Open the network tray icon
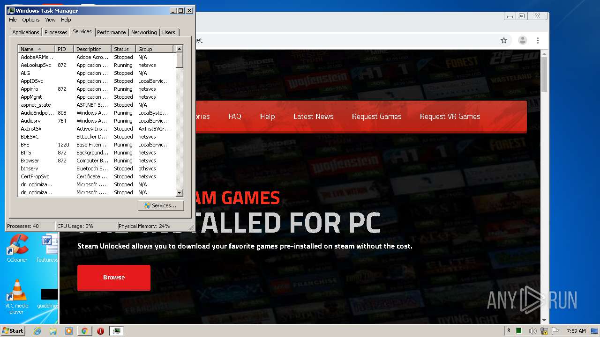 pos(544,331)
